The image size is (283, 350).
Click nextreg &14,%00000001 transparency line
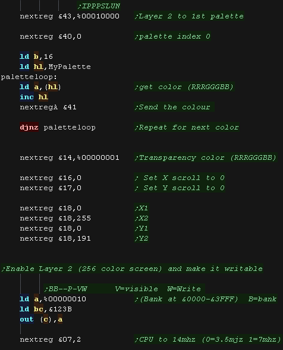click(x=70, y=157)
